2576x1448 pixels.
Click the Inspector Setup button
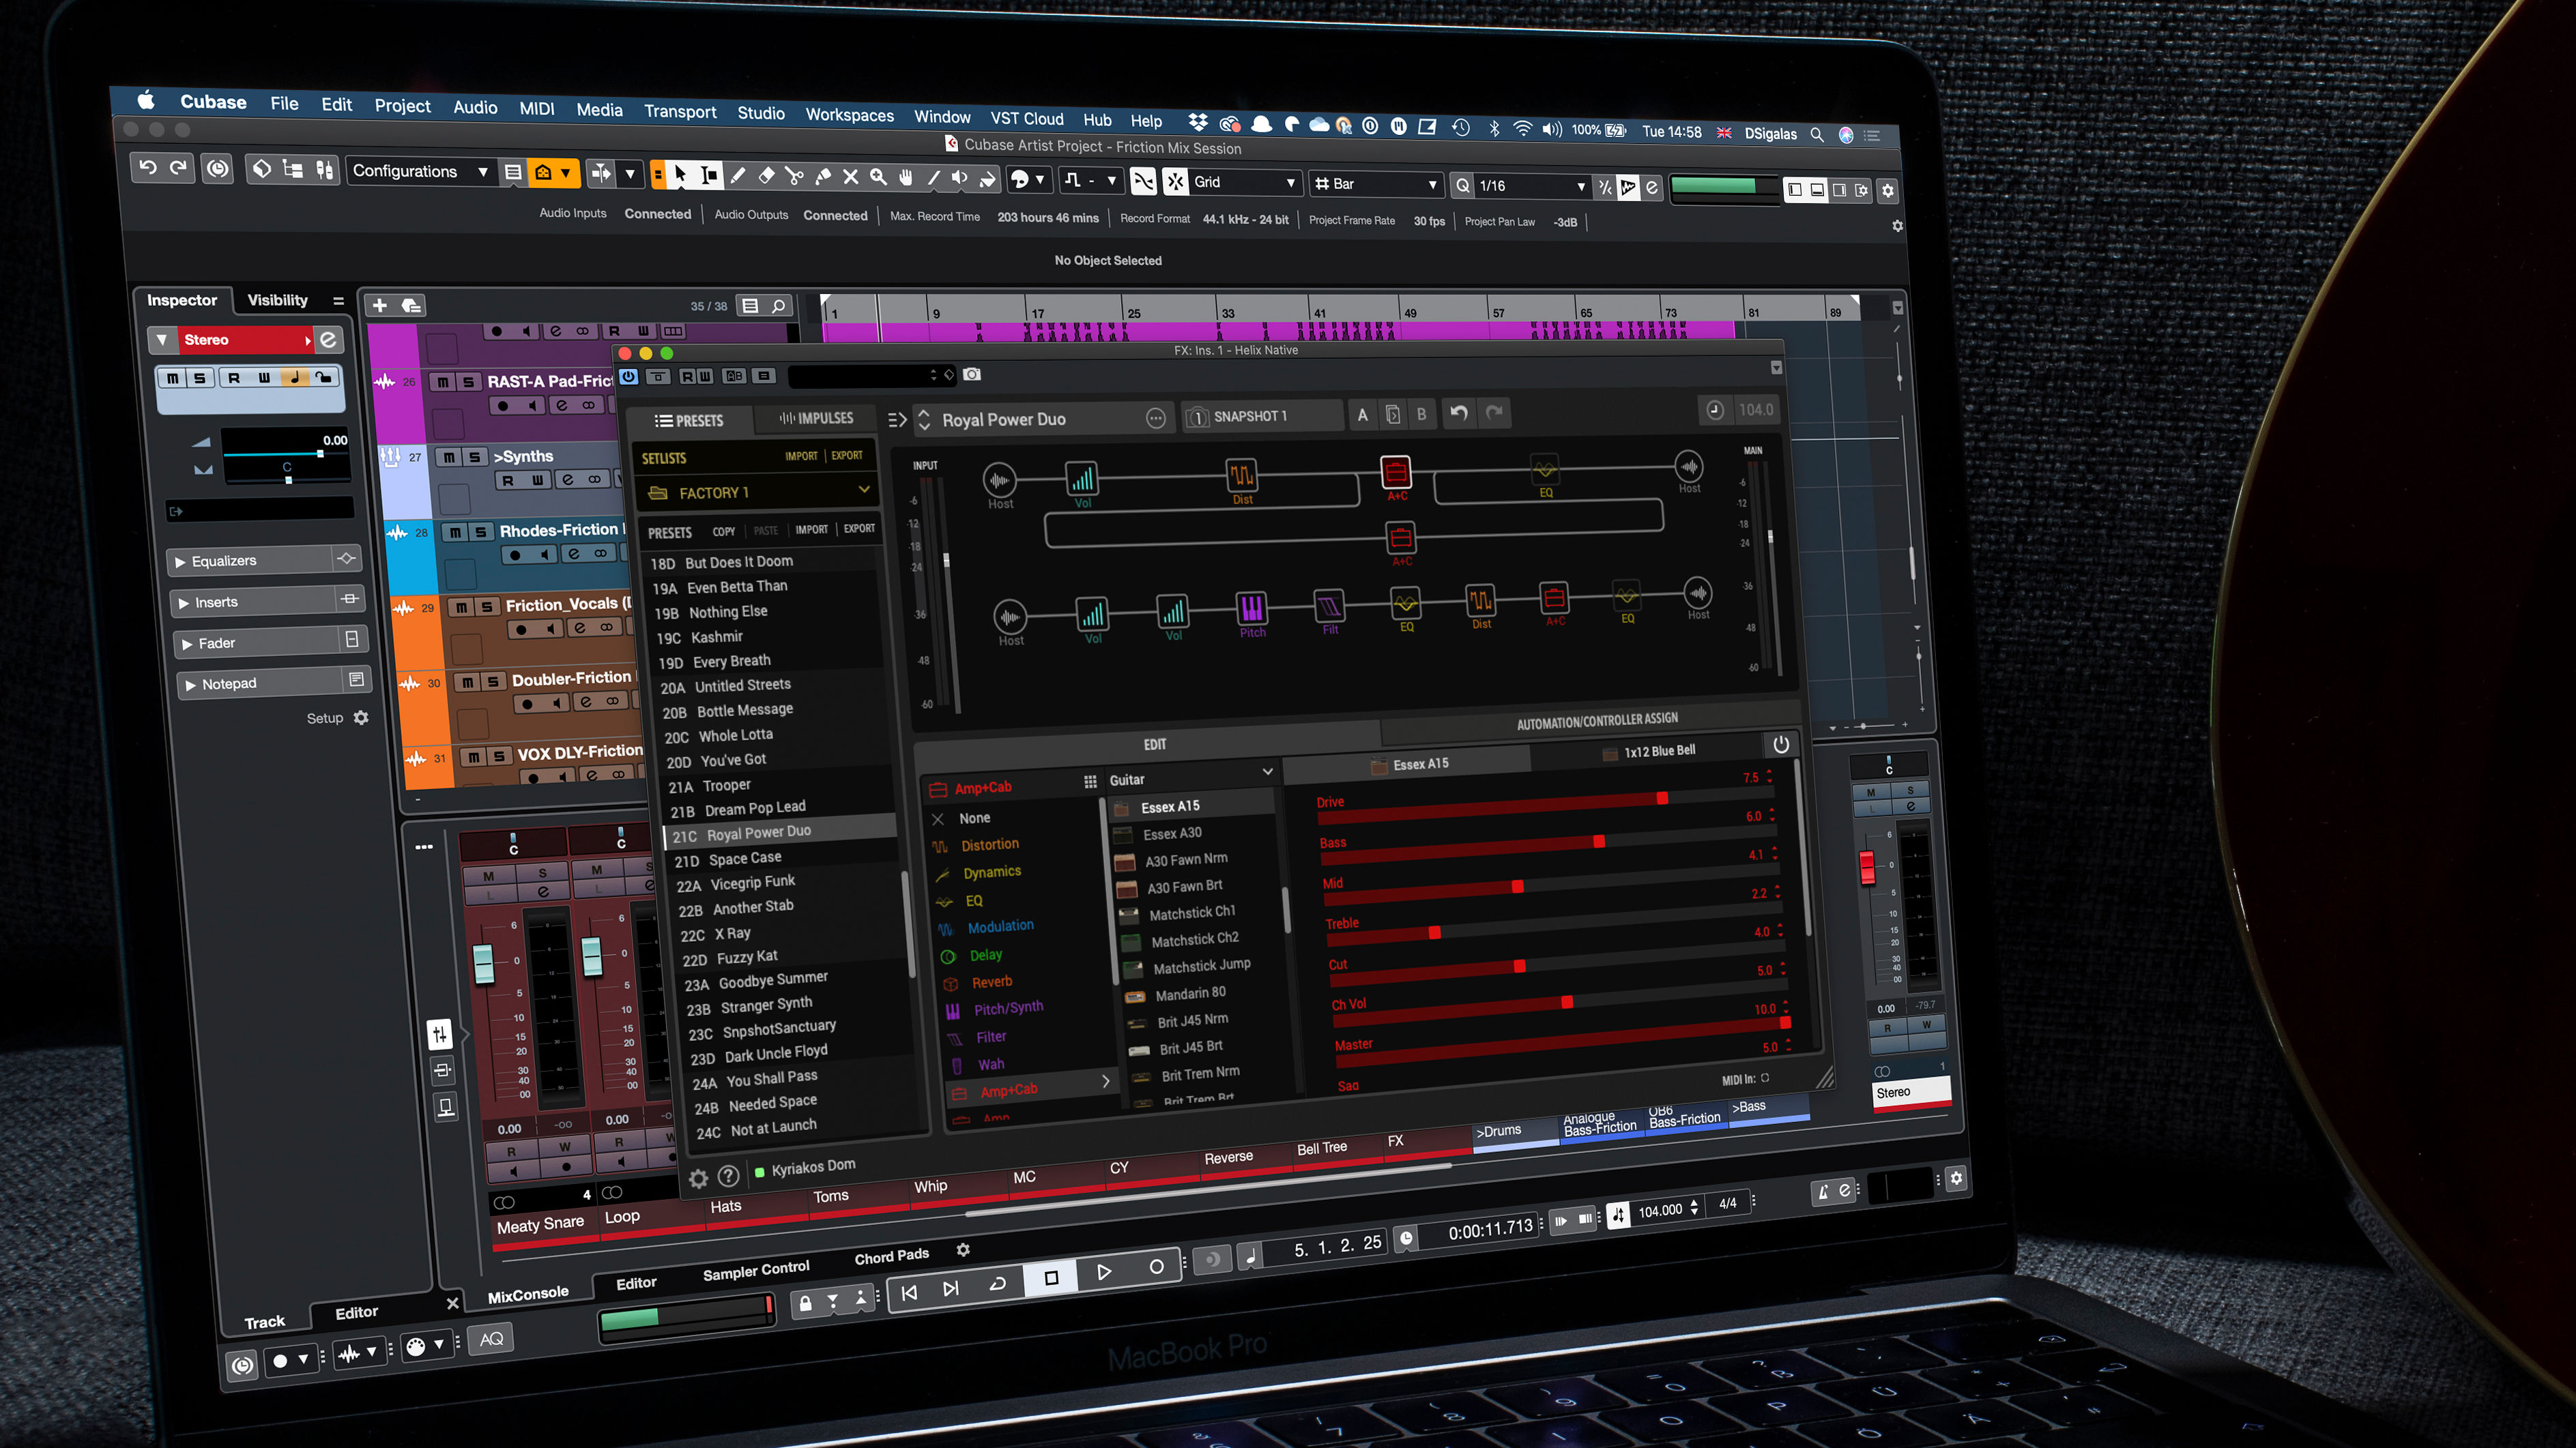tap(337, 718)
